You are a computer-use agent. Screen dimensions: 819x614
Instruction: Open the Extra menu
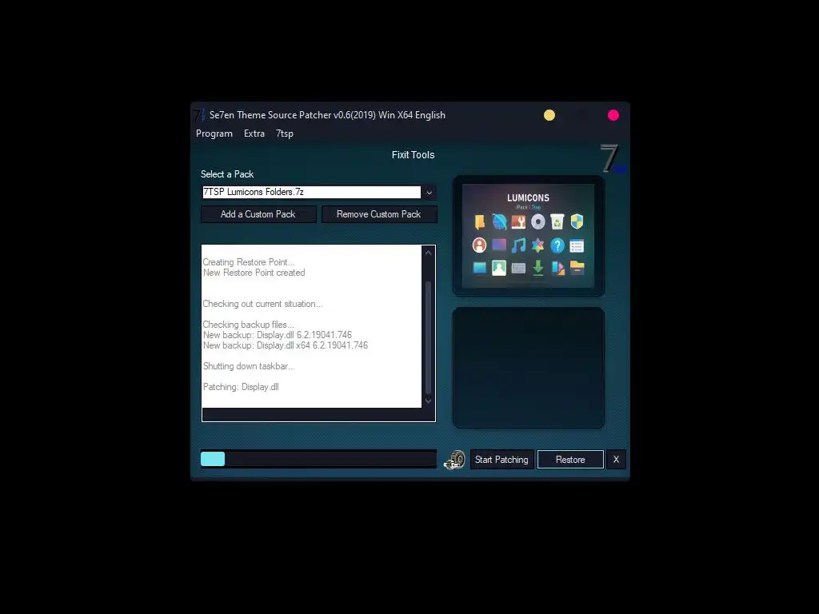(254, 134)
